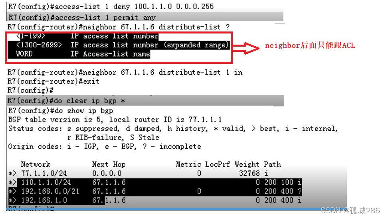Click the do clear ip bgp * line
386x218 pixels.
66,101
